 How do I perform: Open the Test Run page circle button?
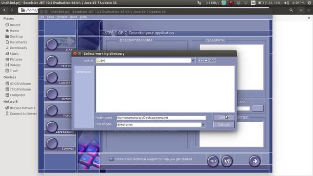coord(52,61)
